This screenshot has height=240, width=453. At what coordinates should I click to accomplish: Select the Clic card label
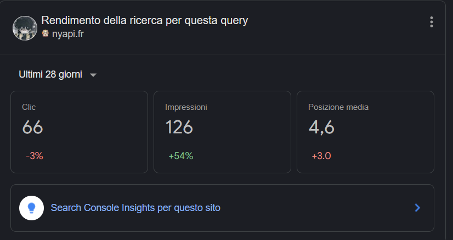tap(29, 107)
